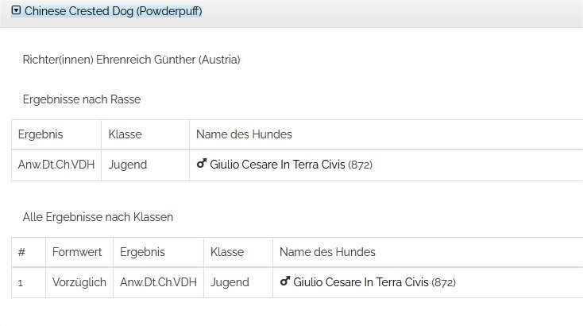Click the # column header
The height and width of the screenshot is (326, 583).
21,252
